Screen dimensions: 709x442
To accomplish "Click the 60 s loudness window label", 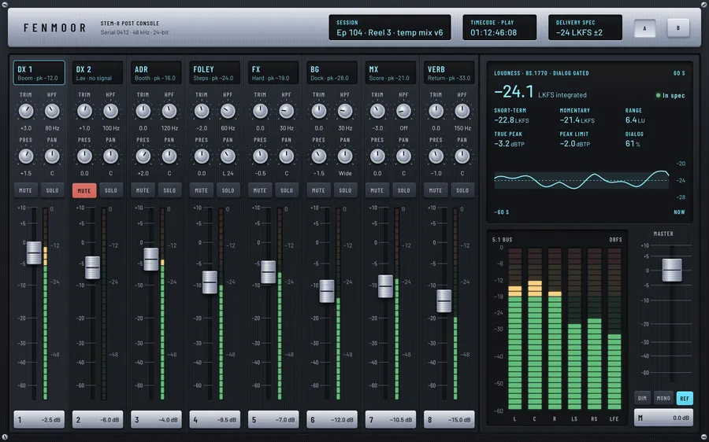I will click(679, 73).
